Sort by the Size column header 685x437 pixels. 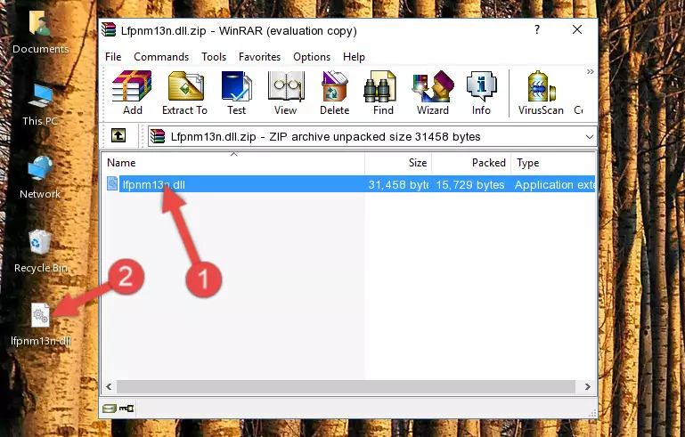398,163
